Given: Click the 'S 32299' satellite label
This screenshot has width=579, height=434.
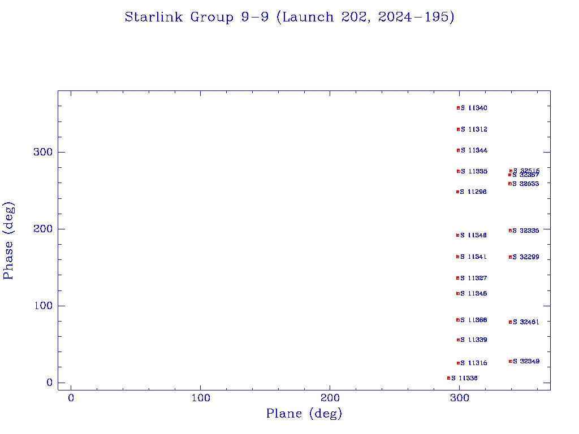Looking at the screenshot, I should tap(525, 257).
